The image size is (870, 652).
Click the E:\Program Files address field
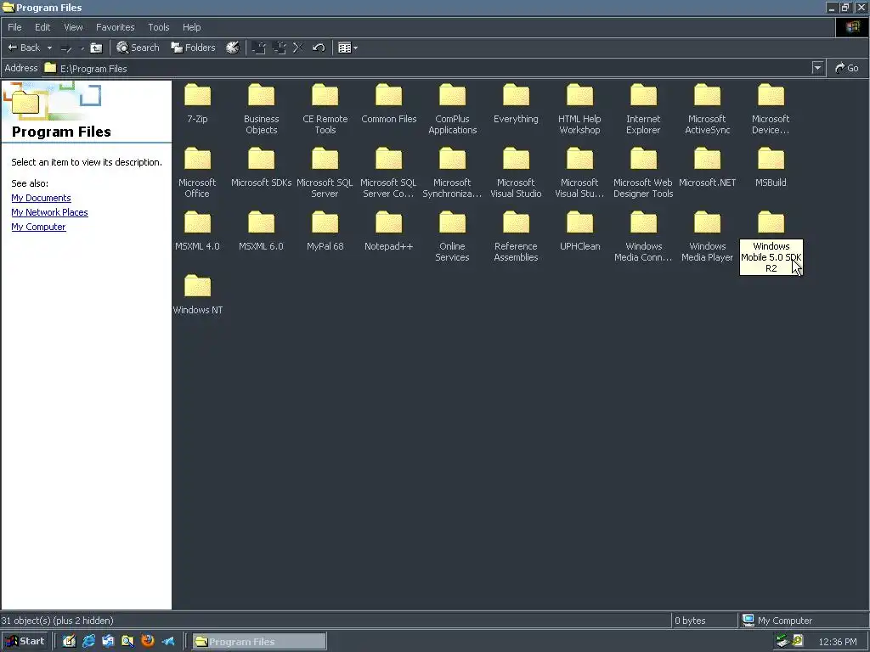[x=427, y=68]
